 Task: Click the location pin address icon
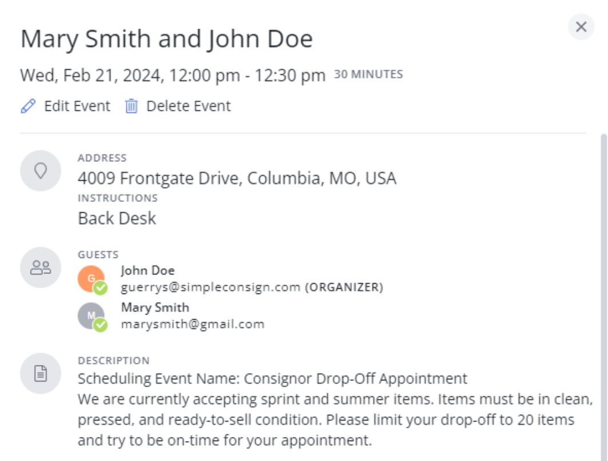point(41,170)
